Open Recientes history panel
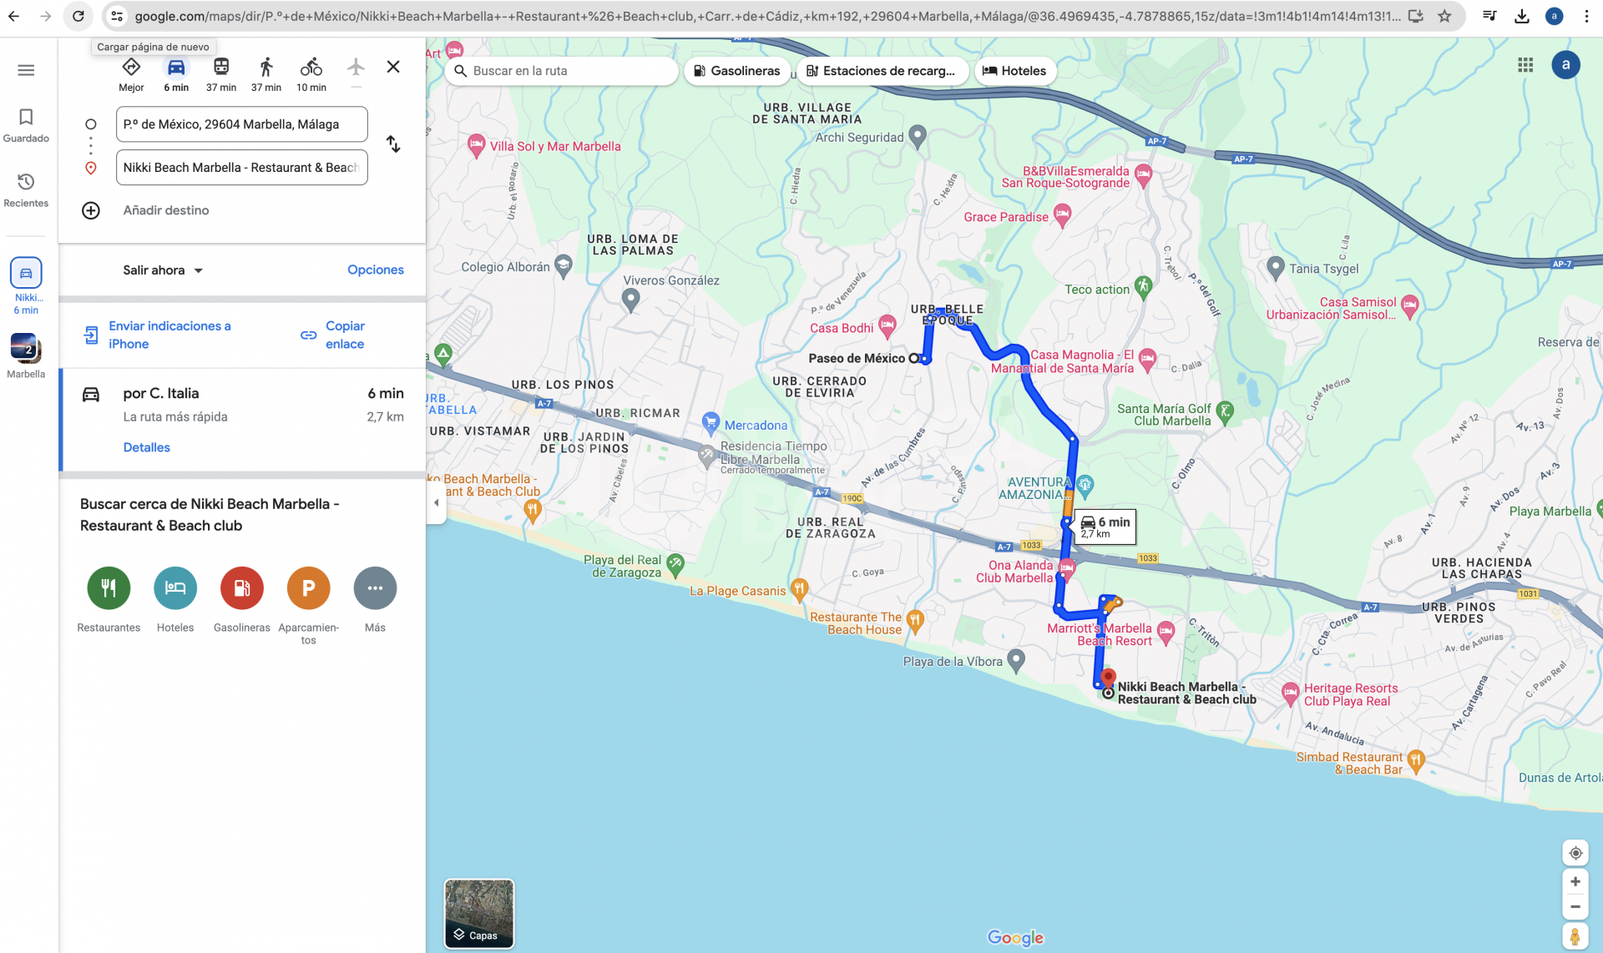The height and width of the screenshot is (953, 1603). pos(26,190)
